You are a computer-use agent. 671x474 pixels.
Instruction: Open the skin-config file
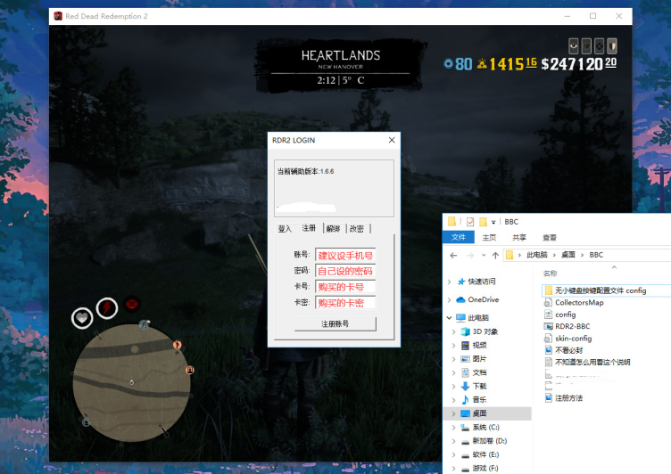[572, 339]
